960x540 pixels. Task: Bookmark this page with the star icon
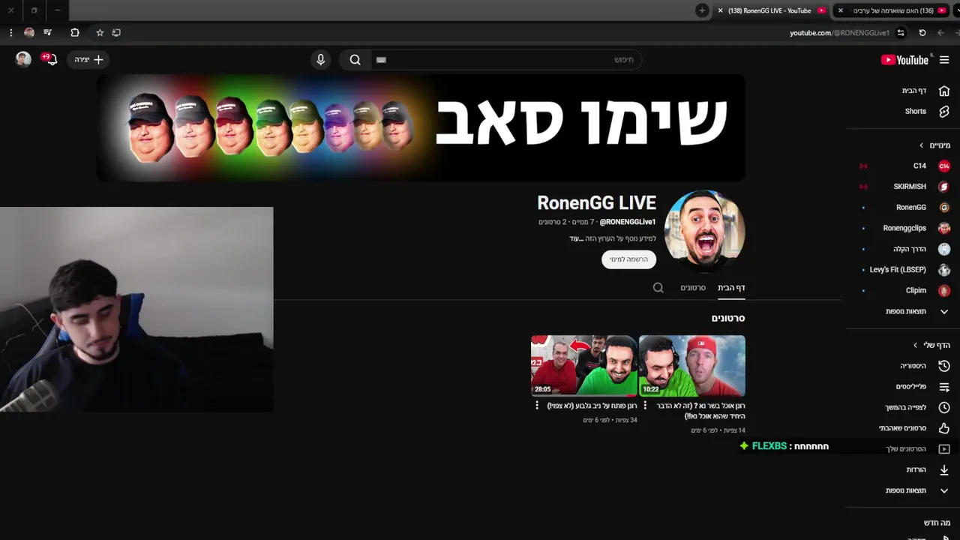(100, 32)
